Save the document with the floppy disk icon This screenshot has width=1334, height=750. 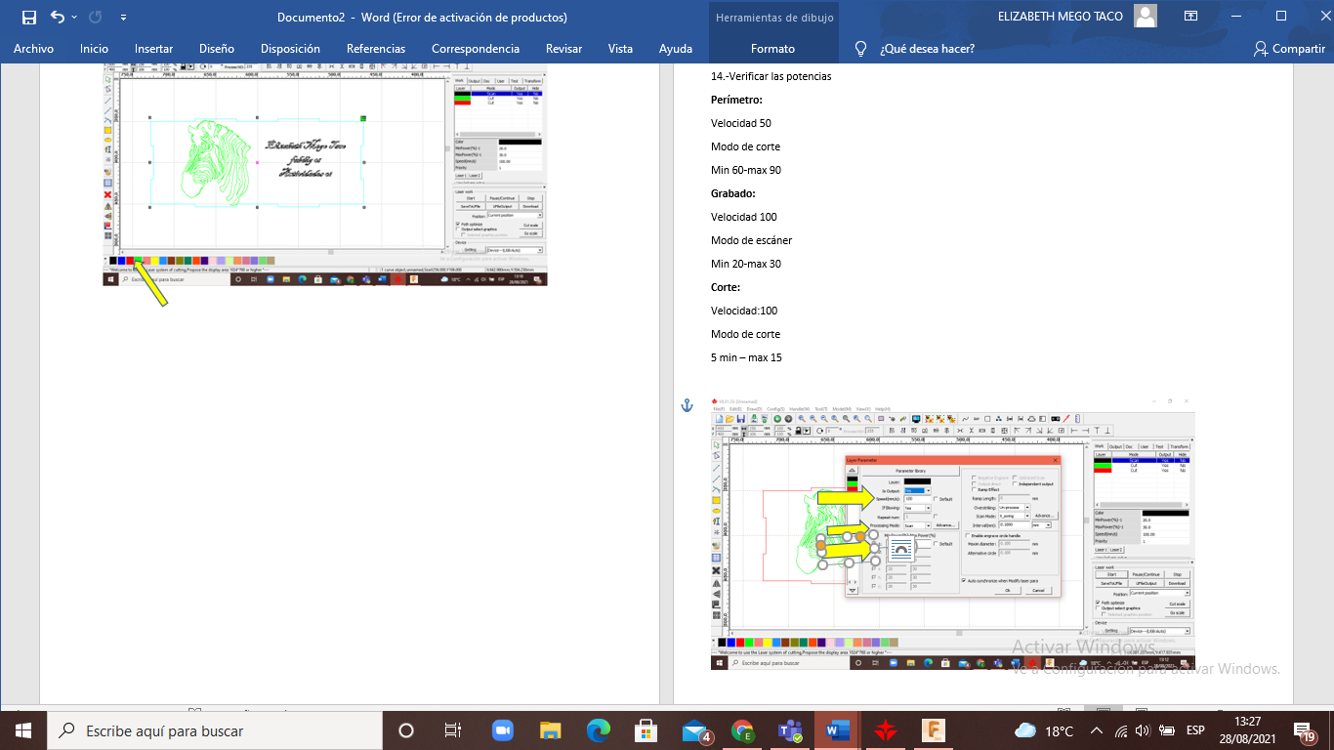pos(28,17)
